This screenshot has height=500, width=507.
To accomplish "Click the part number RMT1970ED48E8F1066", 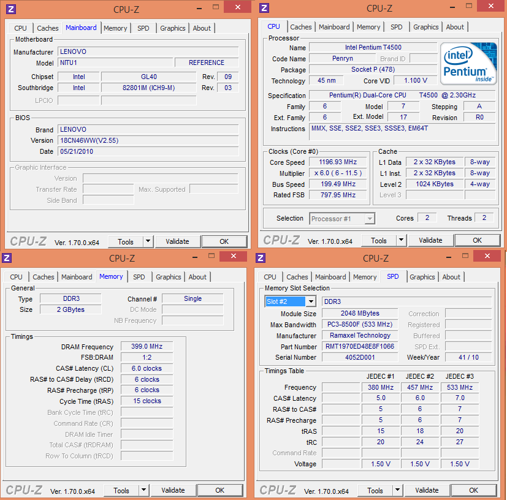I will pyautogui.click(x=360, y=346).
